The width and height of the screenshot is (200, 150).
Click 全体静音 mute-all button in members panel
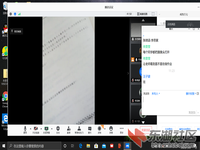169,129
